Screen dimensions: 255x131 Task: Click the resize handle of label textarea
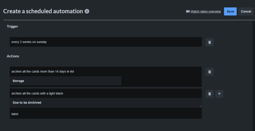click(200, 106)
